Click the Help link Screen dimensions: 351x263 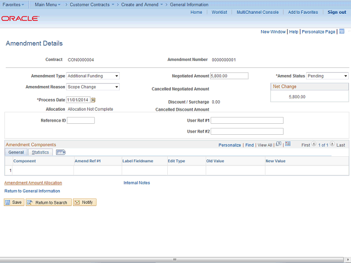tap(294, 32)
